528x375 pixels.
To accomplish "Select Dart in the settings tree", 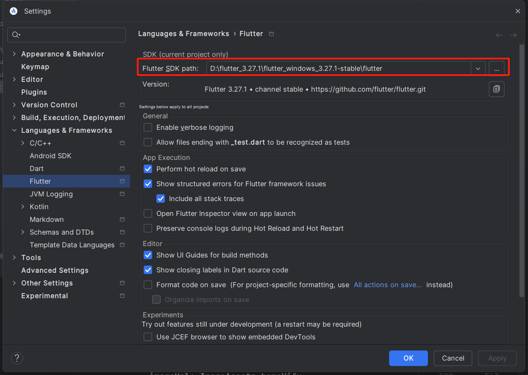I will pos(37,168).
